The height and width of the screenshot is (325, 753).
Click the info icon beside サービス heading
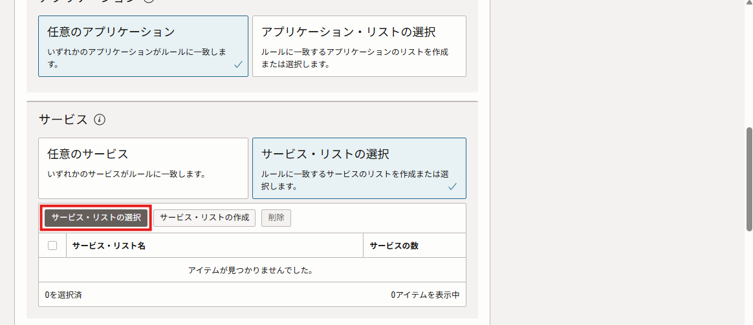(100, 120)
